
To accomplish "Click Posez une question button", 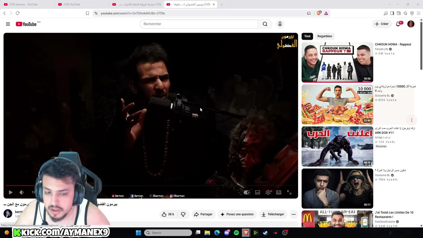I will pos(237,214).
